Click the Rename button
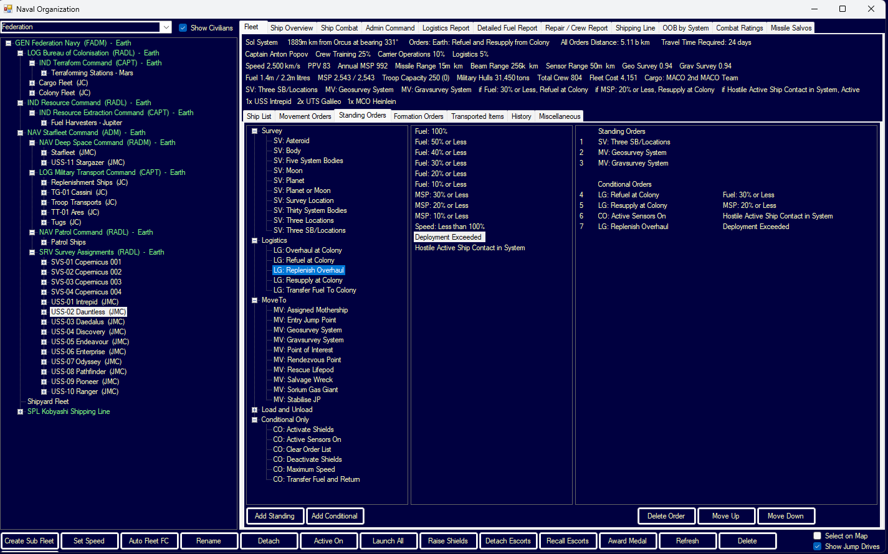This screenshot has width=888, height=554. [209, 541]
